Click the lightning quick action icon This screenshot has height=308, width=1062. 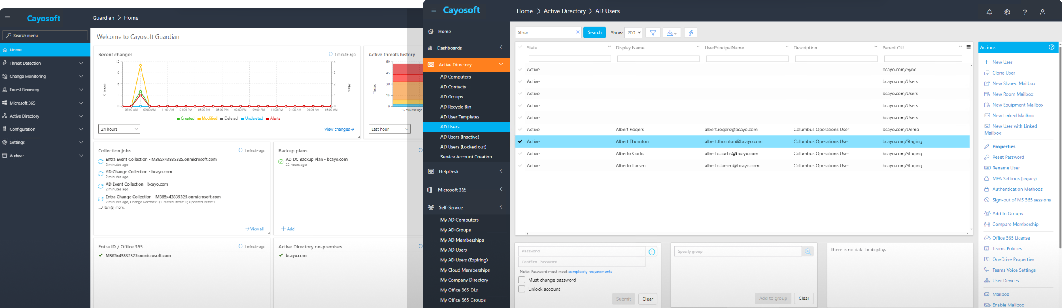click(691, 32)
